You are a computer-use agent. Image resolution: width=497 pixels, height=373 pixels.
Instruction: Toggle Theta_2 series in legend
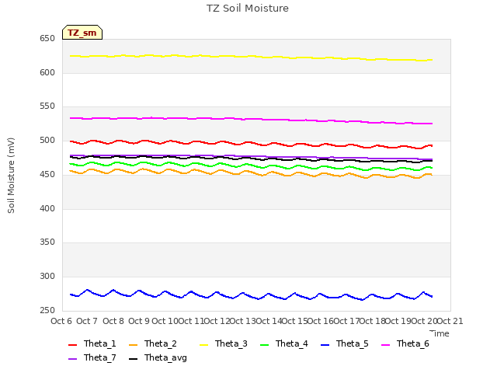153,343
